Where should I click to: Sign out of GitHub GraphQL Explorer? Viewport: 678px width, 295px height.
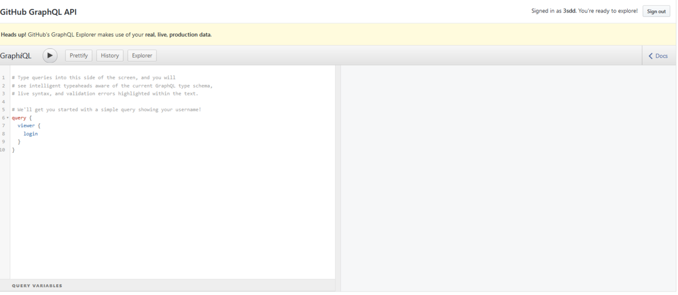coord(656,11)
